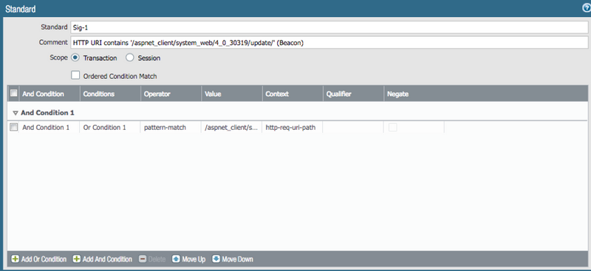Open the help icon in Standard header
591x271 pixels.
coord(587,8)
